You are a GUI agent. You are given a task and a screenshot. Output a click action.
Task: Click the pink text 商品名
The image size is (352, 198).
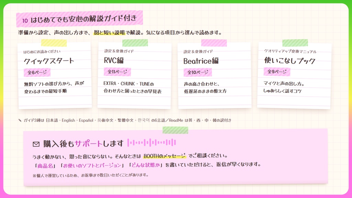pos(45,166)
